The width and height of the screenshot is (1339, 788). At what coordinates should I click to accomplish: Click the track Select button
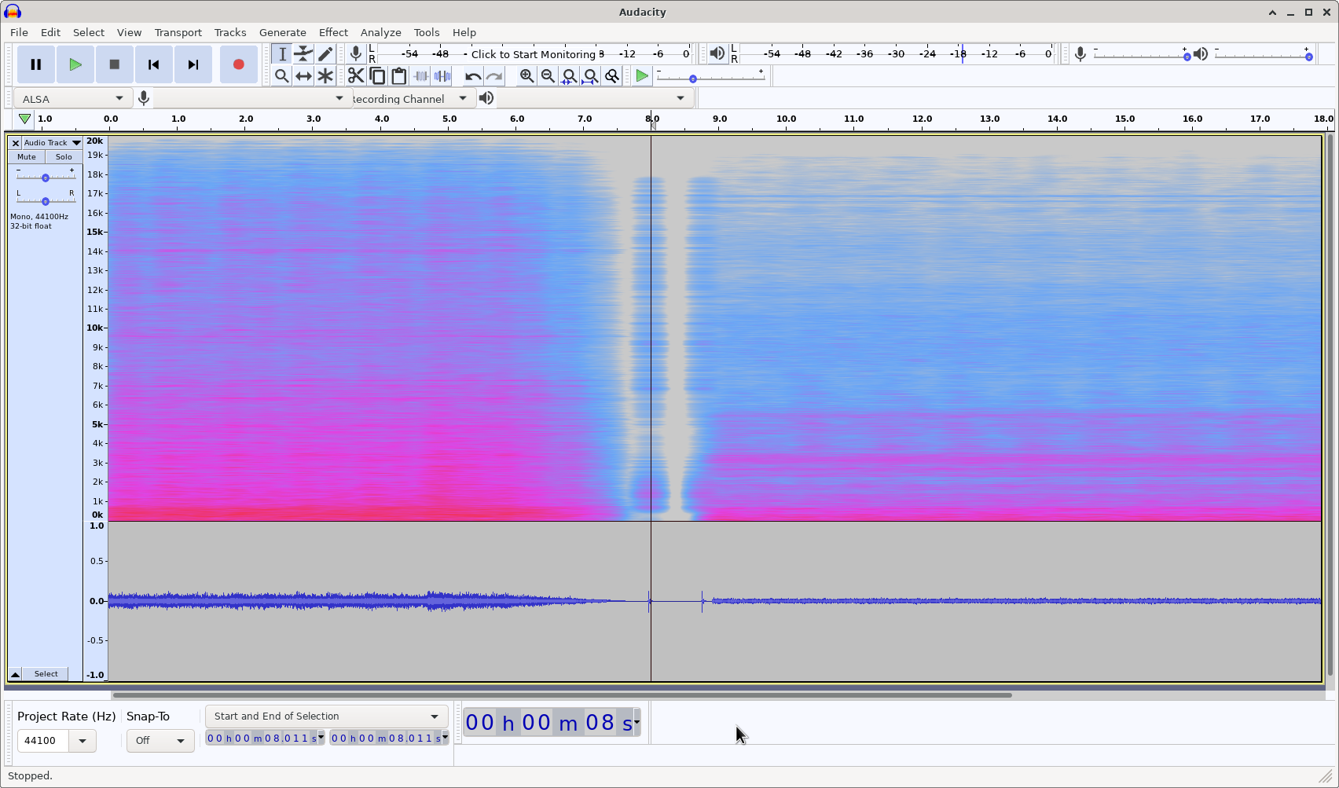(46, 674)
